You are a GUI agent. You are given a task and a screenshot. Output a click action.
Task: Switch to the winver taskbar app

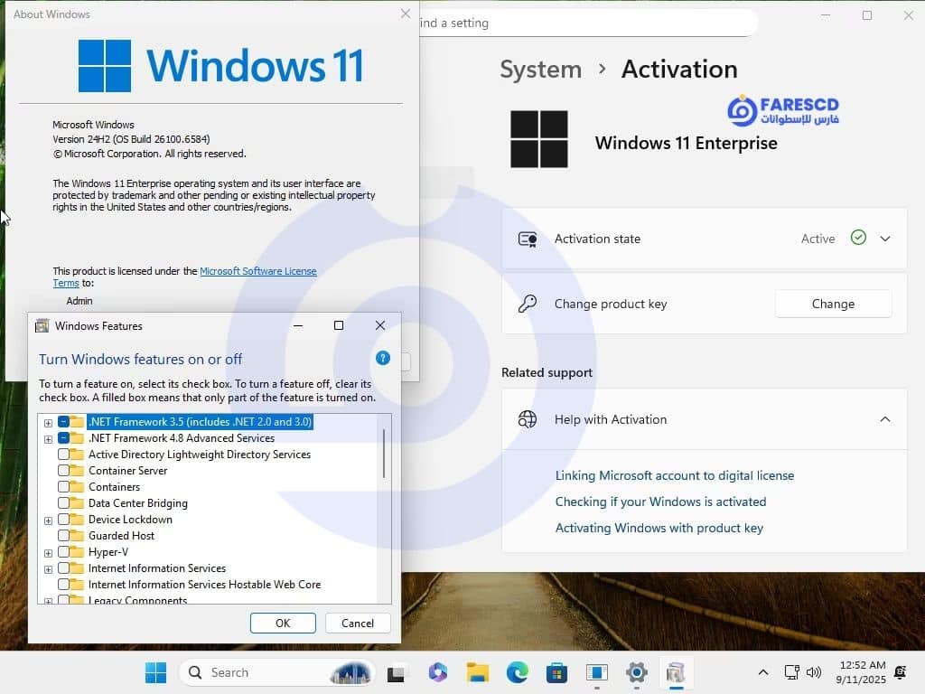tap(596, 672)
